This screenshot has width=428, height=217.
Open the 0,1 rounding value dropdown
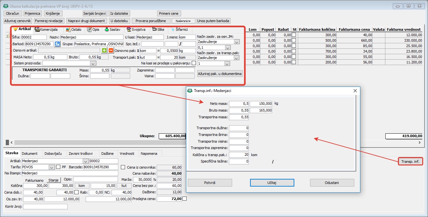click(227, 47)
